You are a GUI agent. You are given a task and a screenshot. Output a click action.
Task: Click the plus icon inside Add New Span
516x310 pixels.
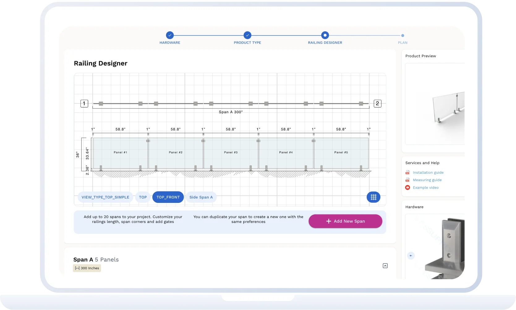pyautogui.click(x=329, y=221)
